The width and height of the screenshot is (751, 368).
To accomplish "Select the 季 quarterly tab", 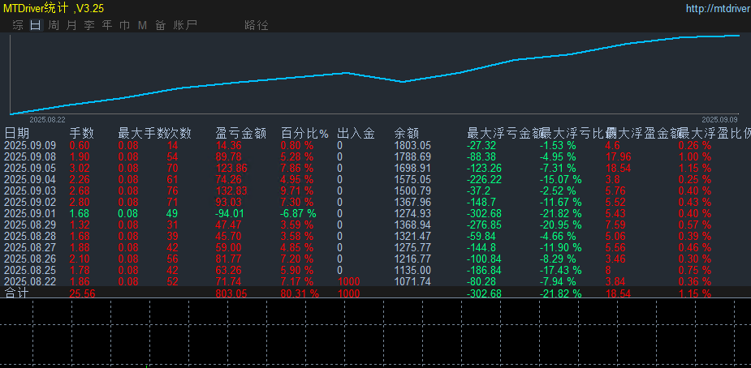I will click(x=89, y=25).
